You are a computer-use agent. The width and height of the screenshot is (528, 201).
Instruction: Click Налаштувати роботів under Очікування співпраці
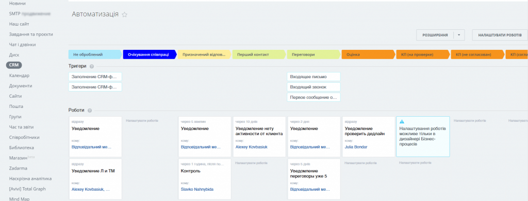[142, 120]
